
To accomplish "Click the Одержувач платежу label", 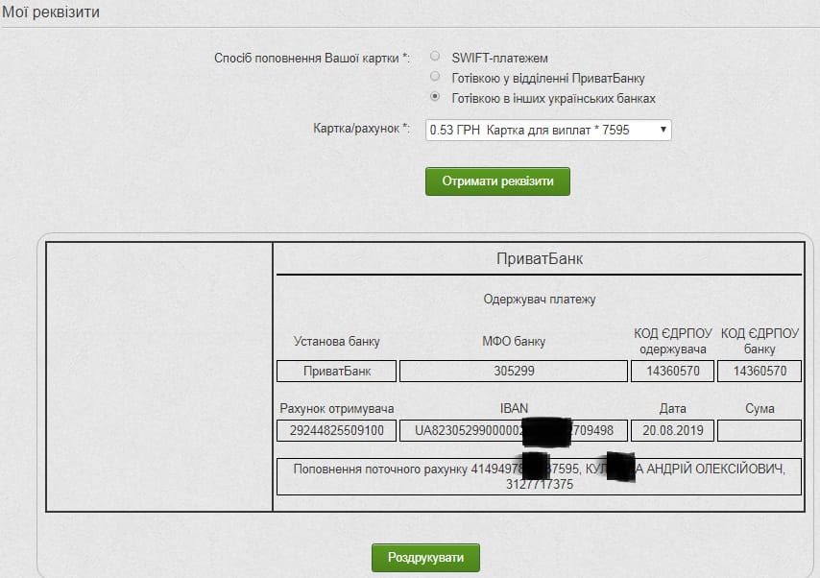I will tap(540, 300).
